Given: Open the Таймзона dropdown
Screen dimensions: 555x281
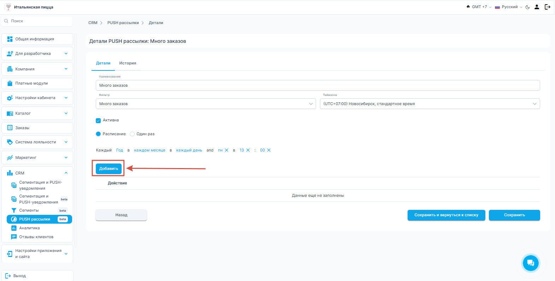Looking at the screenshot, I should click(430, 104).
